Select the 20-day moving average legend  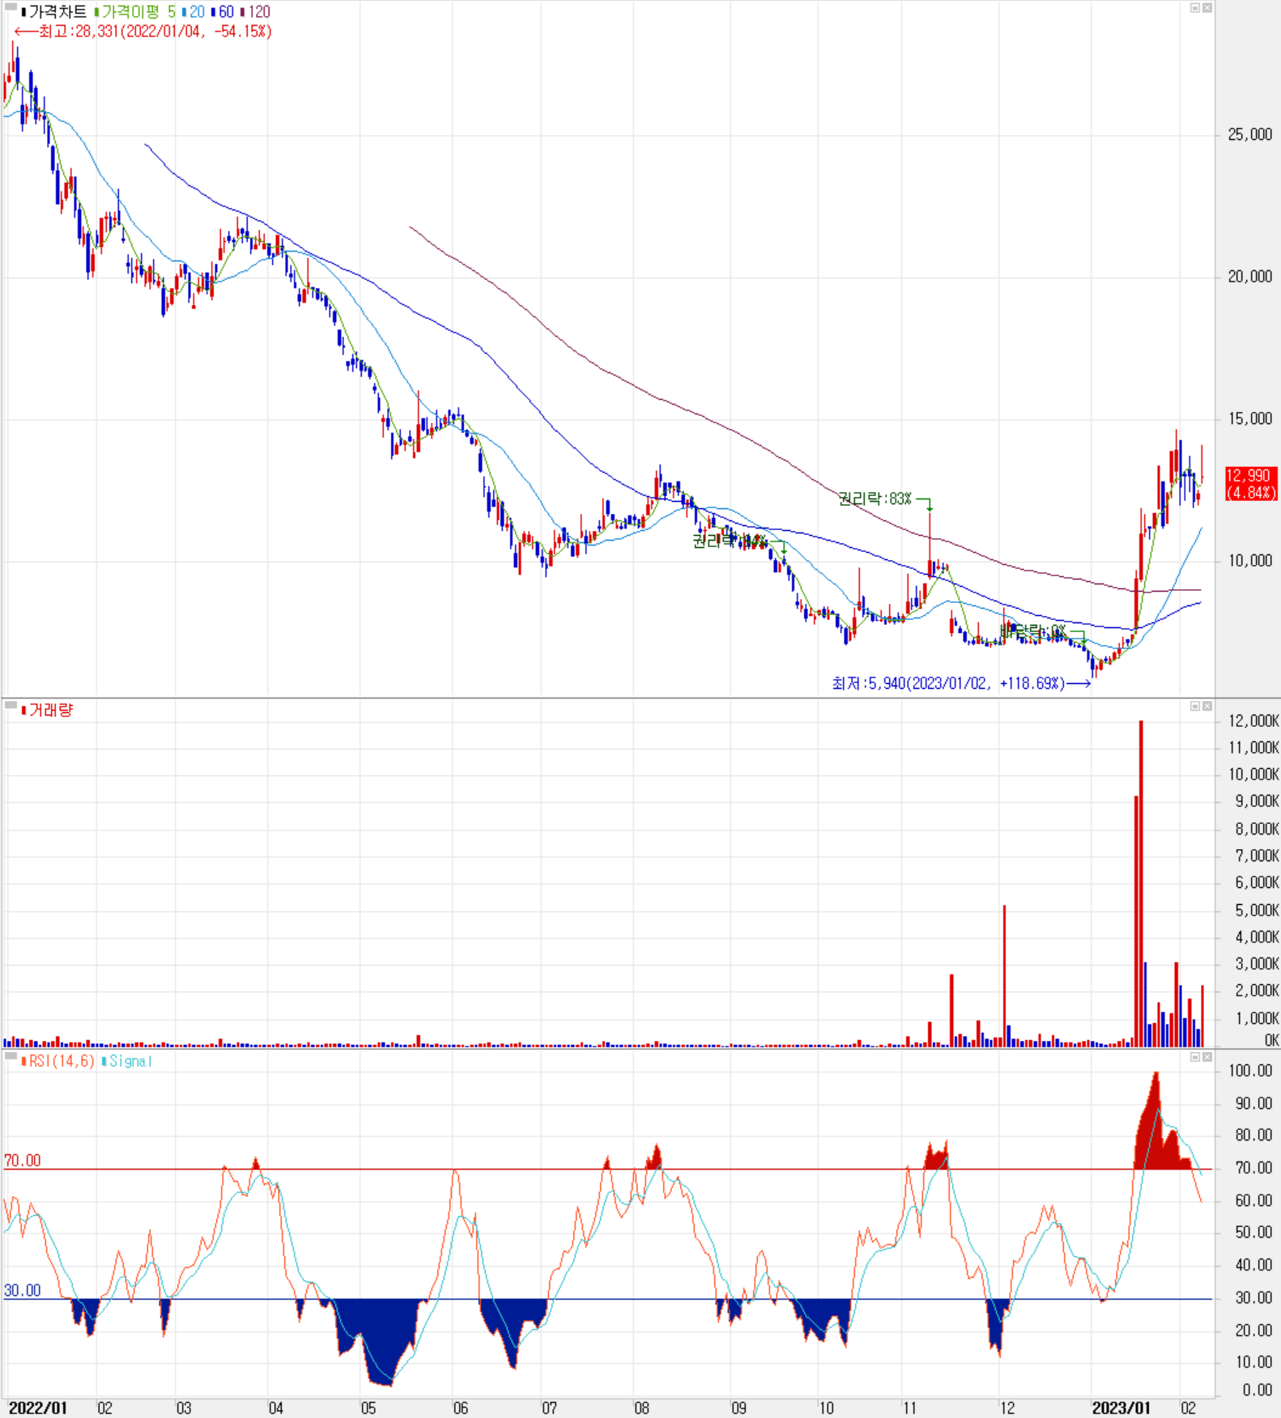coord(197,12)
